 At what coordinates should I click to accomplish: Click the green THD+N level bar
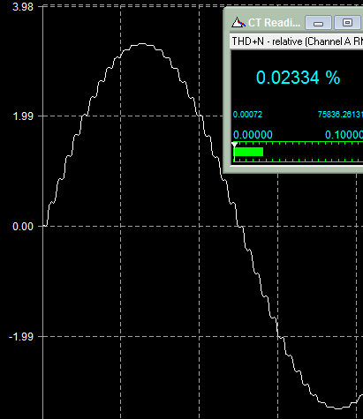[x=248, y=152]
